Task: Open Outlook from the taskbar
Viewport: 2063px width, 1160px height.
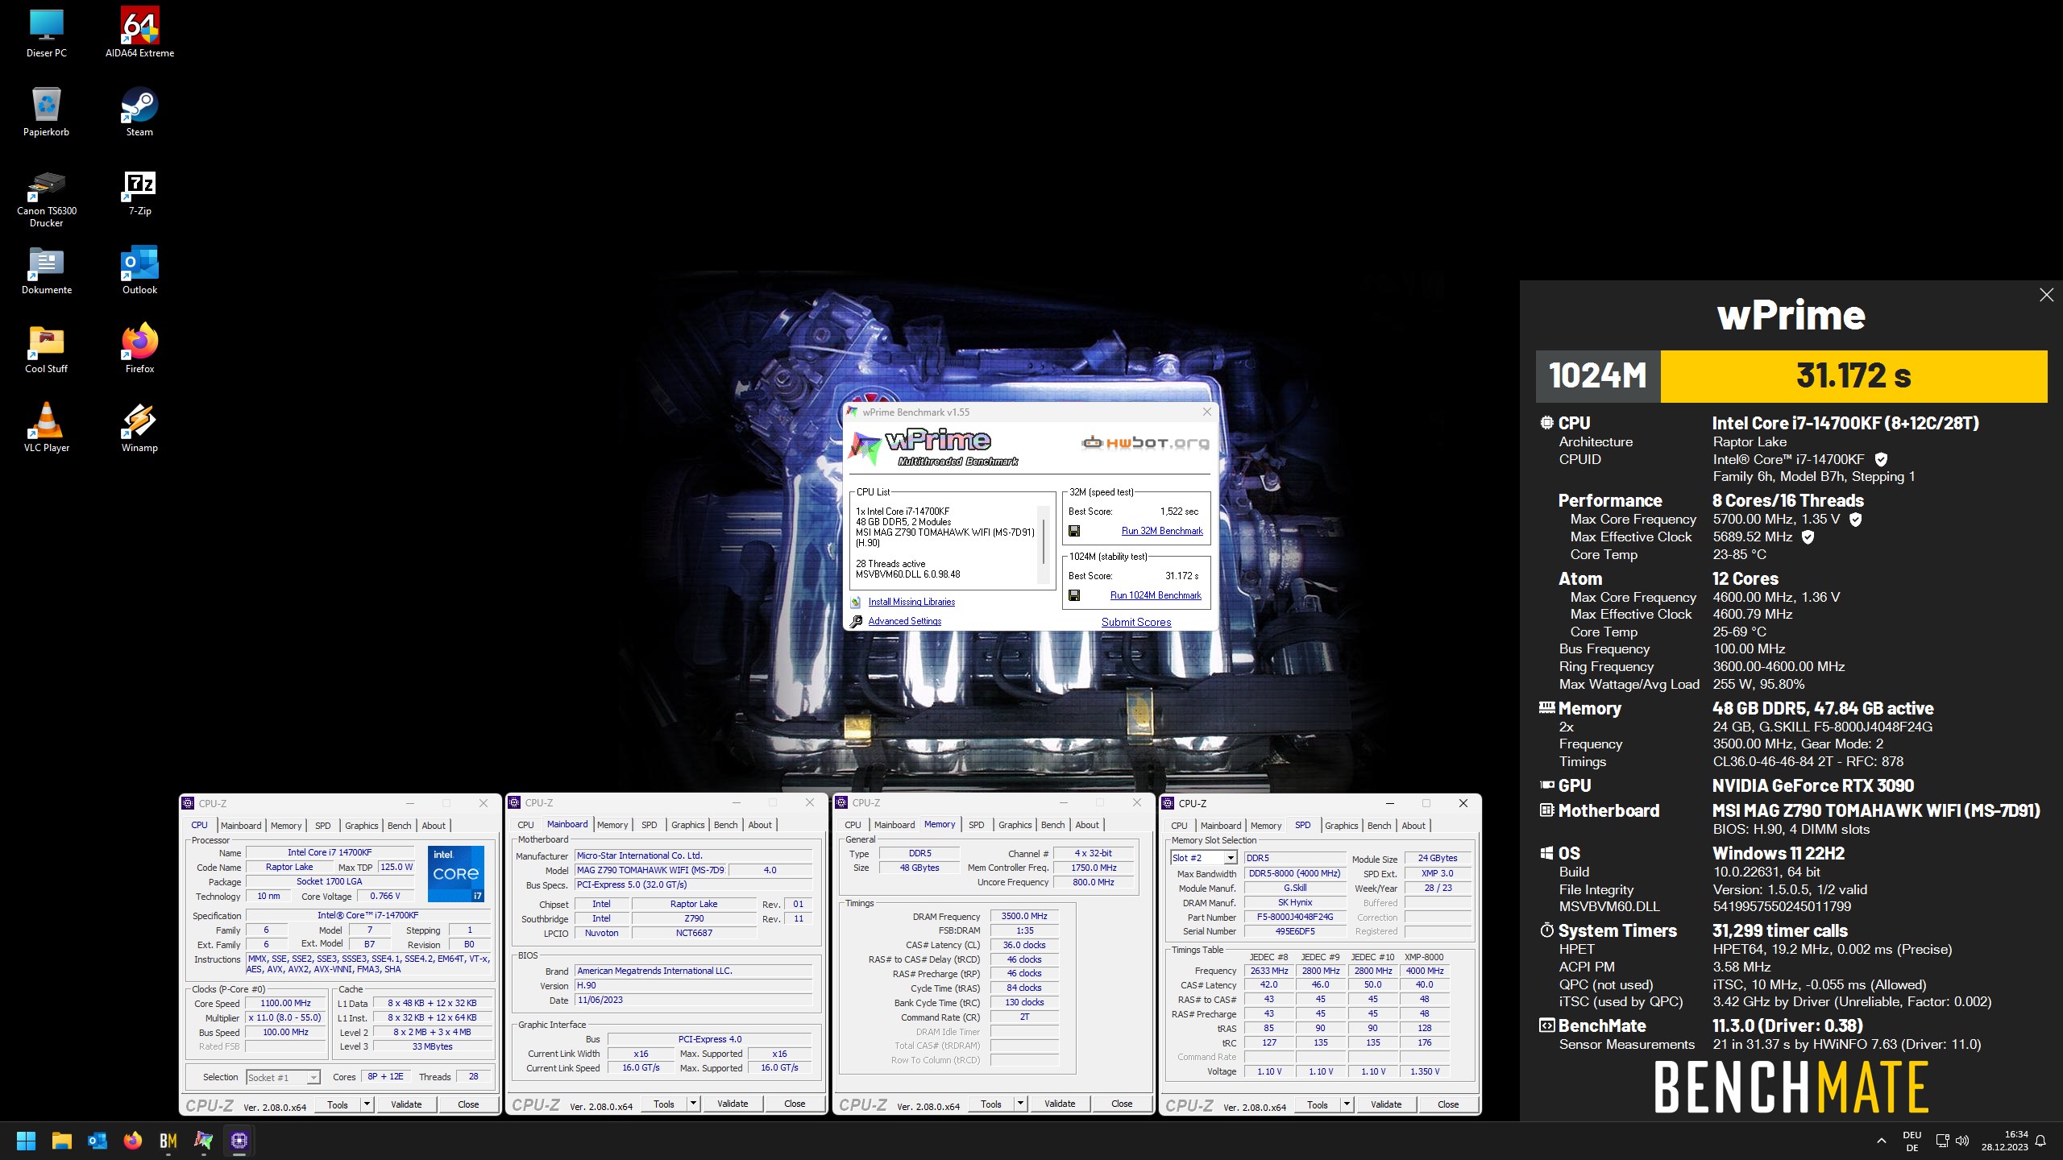Action: pos(98,1141)
